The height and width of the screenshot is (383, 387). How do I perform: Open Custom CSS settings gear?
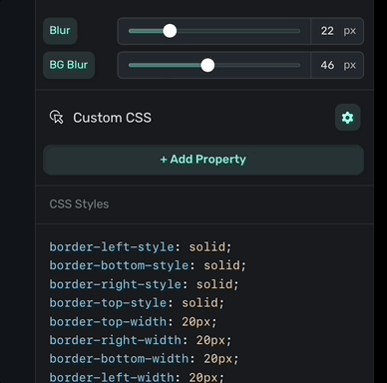tap(348, 118)
